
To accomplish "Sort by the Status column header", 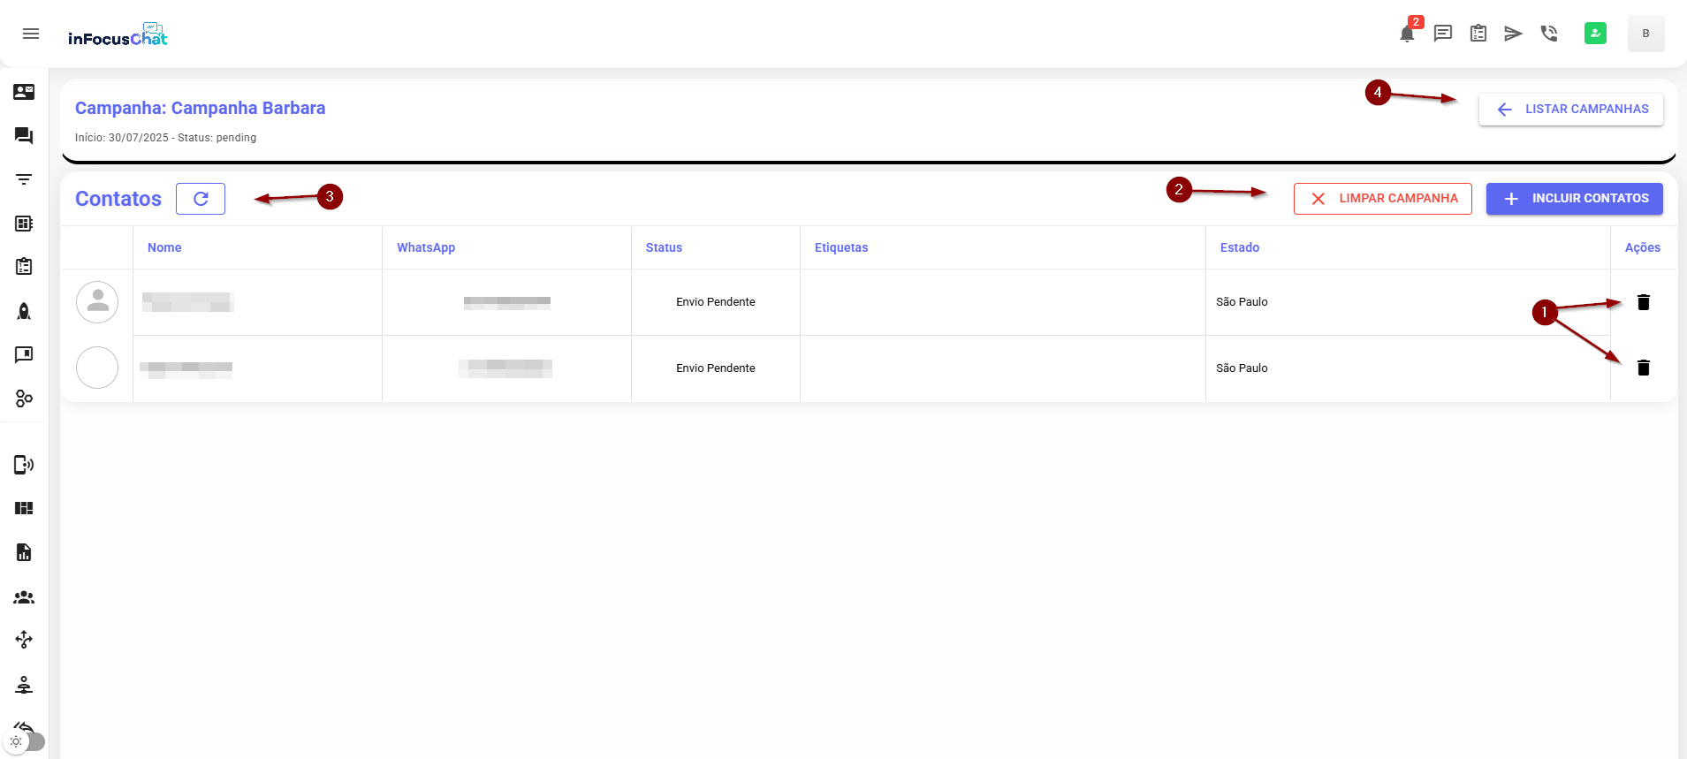I will [x=664, y=247].
